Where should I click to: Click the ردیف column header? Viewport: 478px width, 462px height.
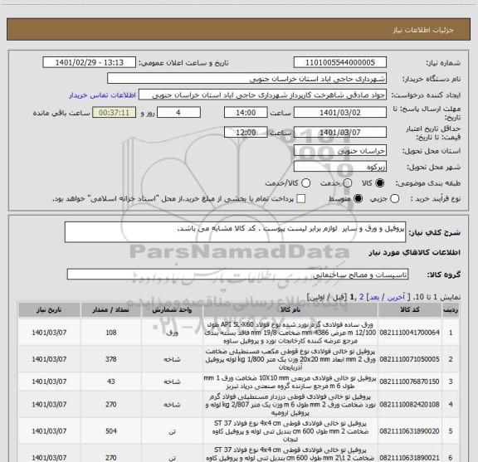coord(451,310)
